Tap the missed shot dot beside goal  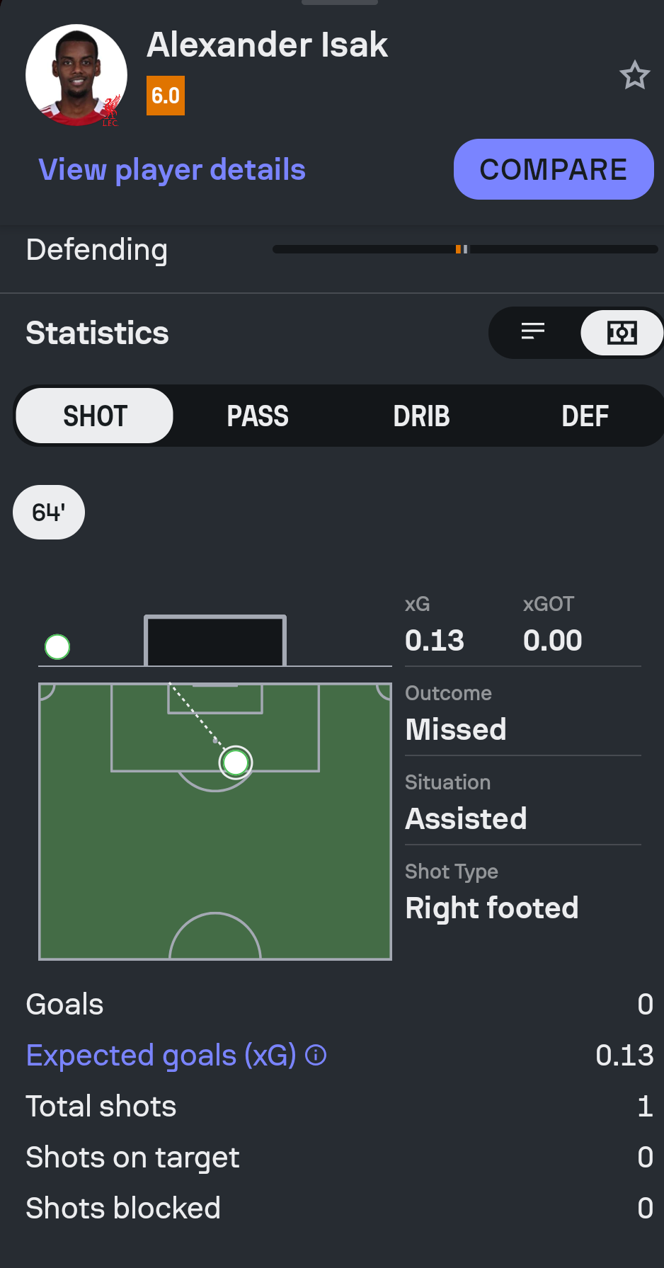pyautogui.click(x=57, y=646)
